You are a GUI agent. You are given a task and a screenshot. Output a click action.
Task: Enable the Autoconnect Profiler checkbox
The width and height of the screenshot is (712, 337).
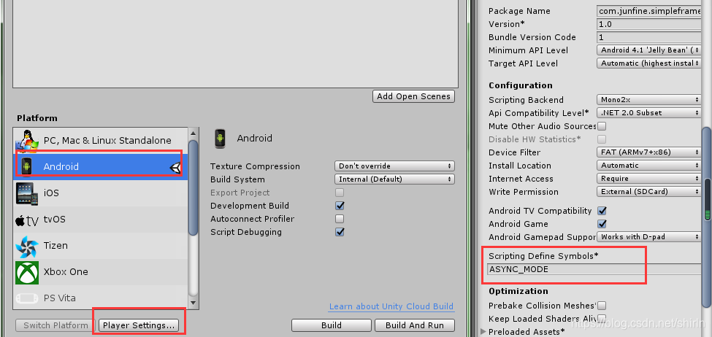pos(340,219)
